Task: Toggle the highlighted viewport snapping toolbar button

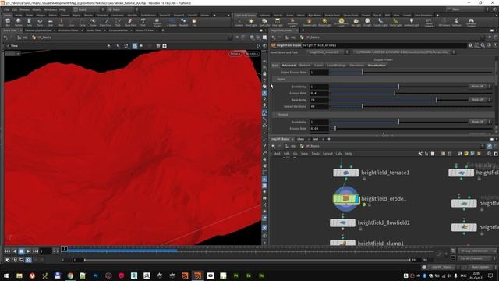Action: tap(135, 46)
